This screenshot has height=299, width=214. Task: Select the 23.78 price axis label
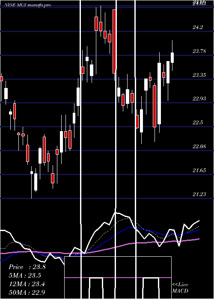pos(199,51)
